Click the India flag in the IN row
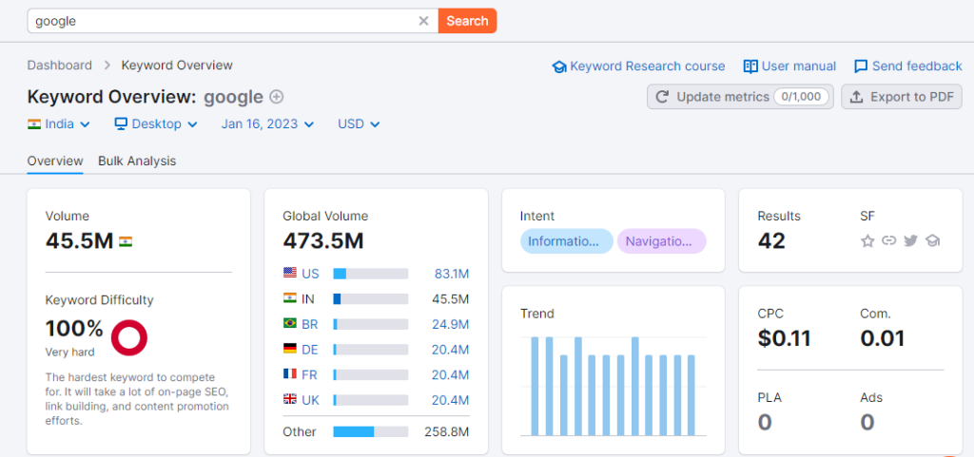Screen dimensions: 974x457 tap(289, 298)
